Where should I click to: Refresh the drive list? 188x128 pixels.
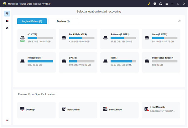tap(179, 21)
